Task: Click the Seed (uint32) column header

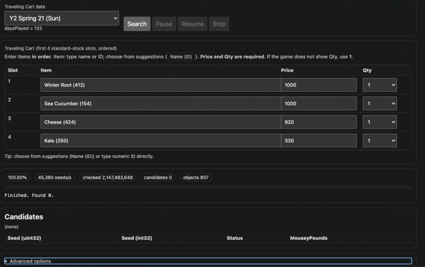Action: pyautogui.click(x=24, y=238)
